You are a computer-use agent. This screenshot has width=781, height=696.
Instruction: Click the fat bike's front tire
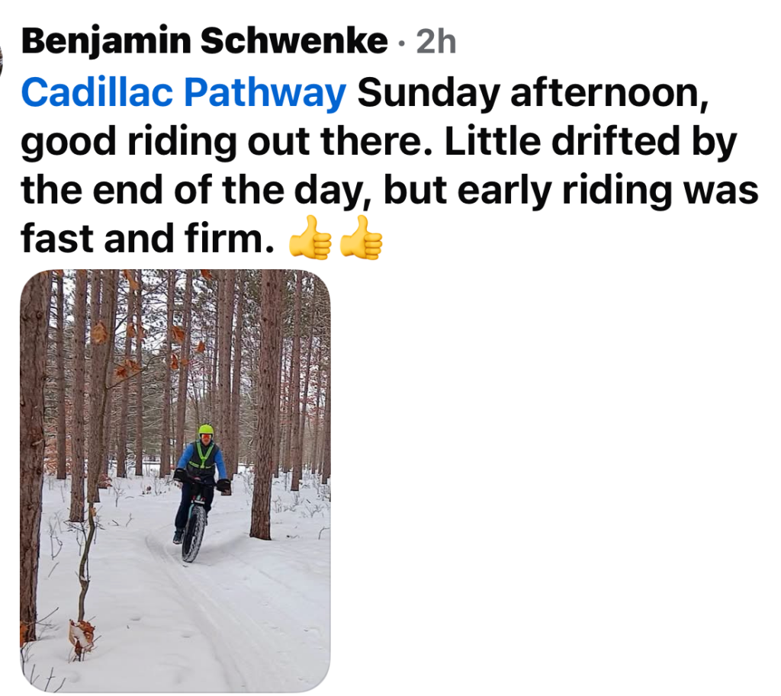pyautogui.click(x=194, y=534)
